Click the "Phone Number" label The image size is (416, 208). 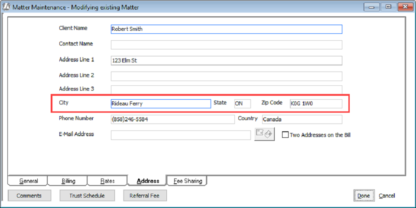76,118
